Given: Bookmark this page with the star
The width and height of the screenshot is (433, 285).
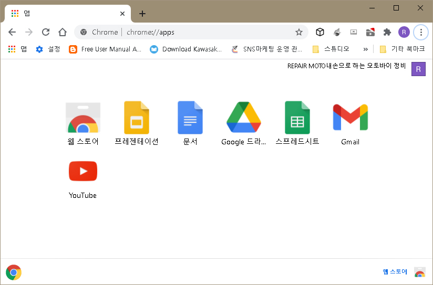Looking at the screenshot, I should click(x=299, y=32).
